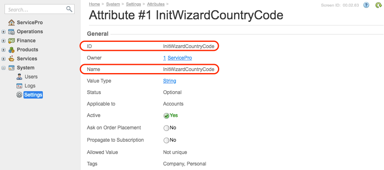
Task: Click the Search input field
Action: pyautogui.click(x=35, y=9)
